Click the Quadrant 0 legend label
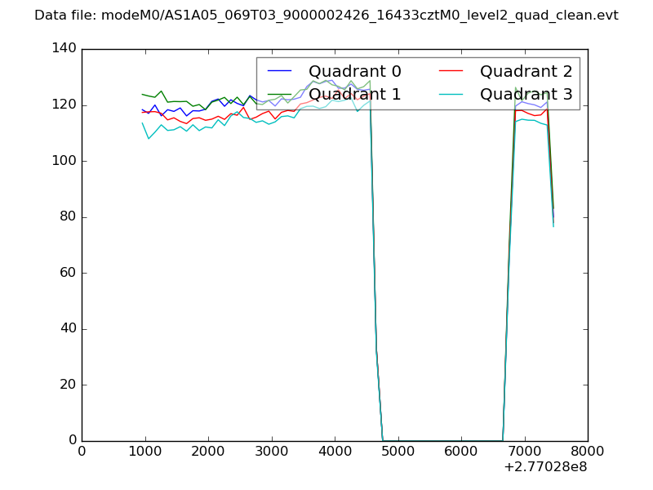Image resolution: width=653 pixels, height=490 pixels. click(x=354, y=72)
